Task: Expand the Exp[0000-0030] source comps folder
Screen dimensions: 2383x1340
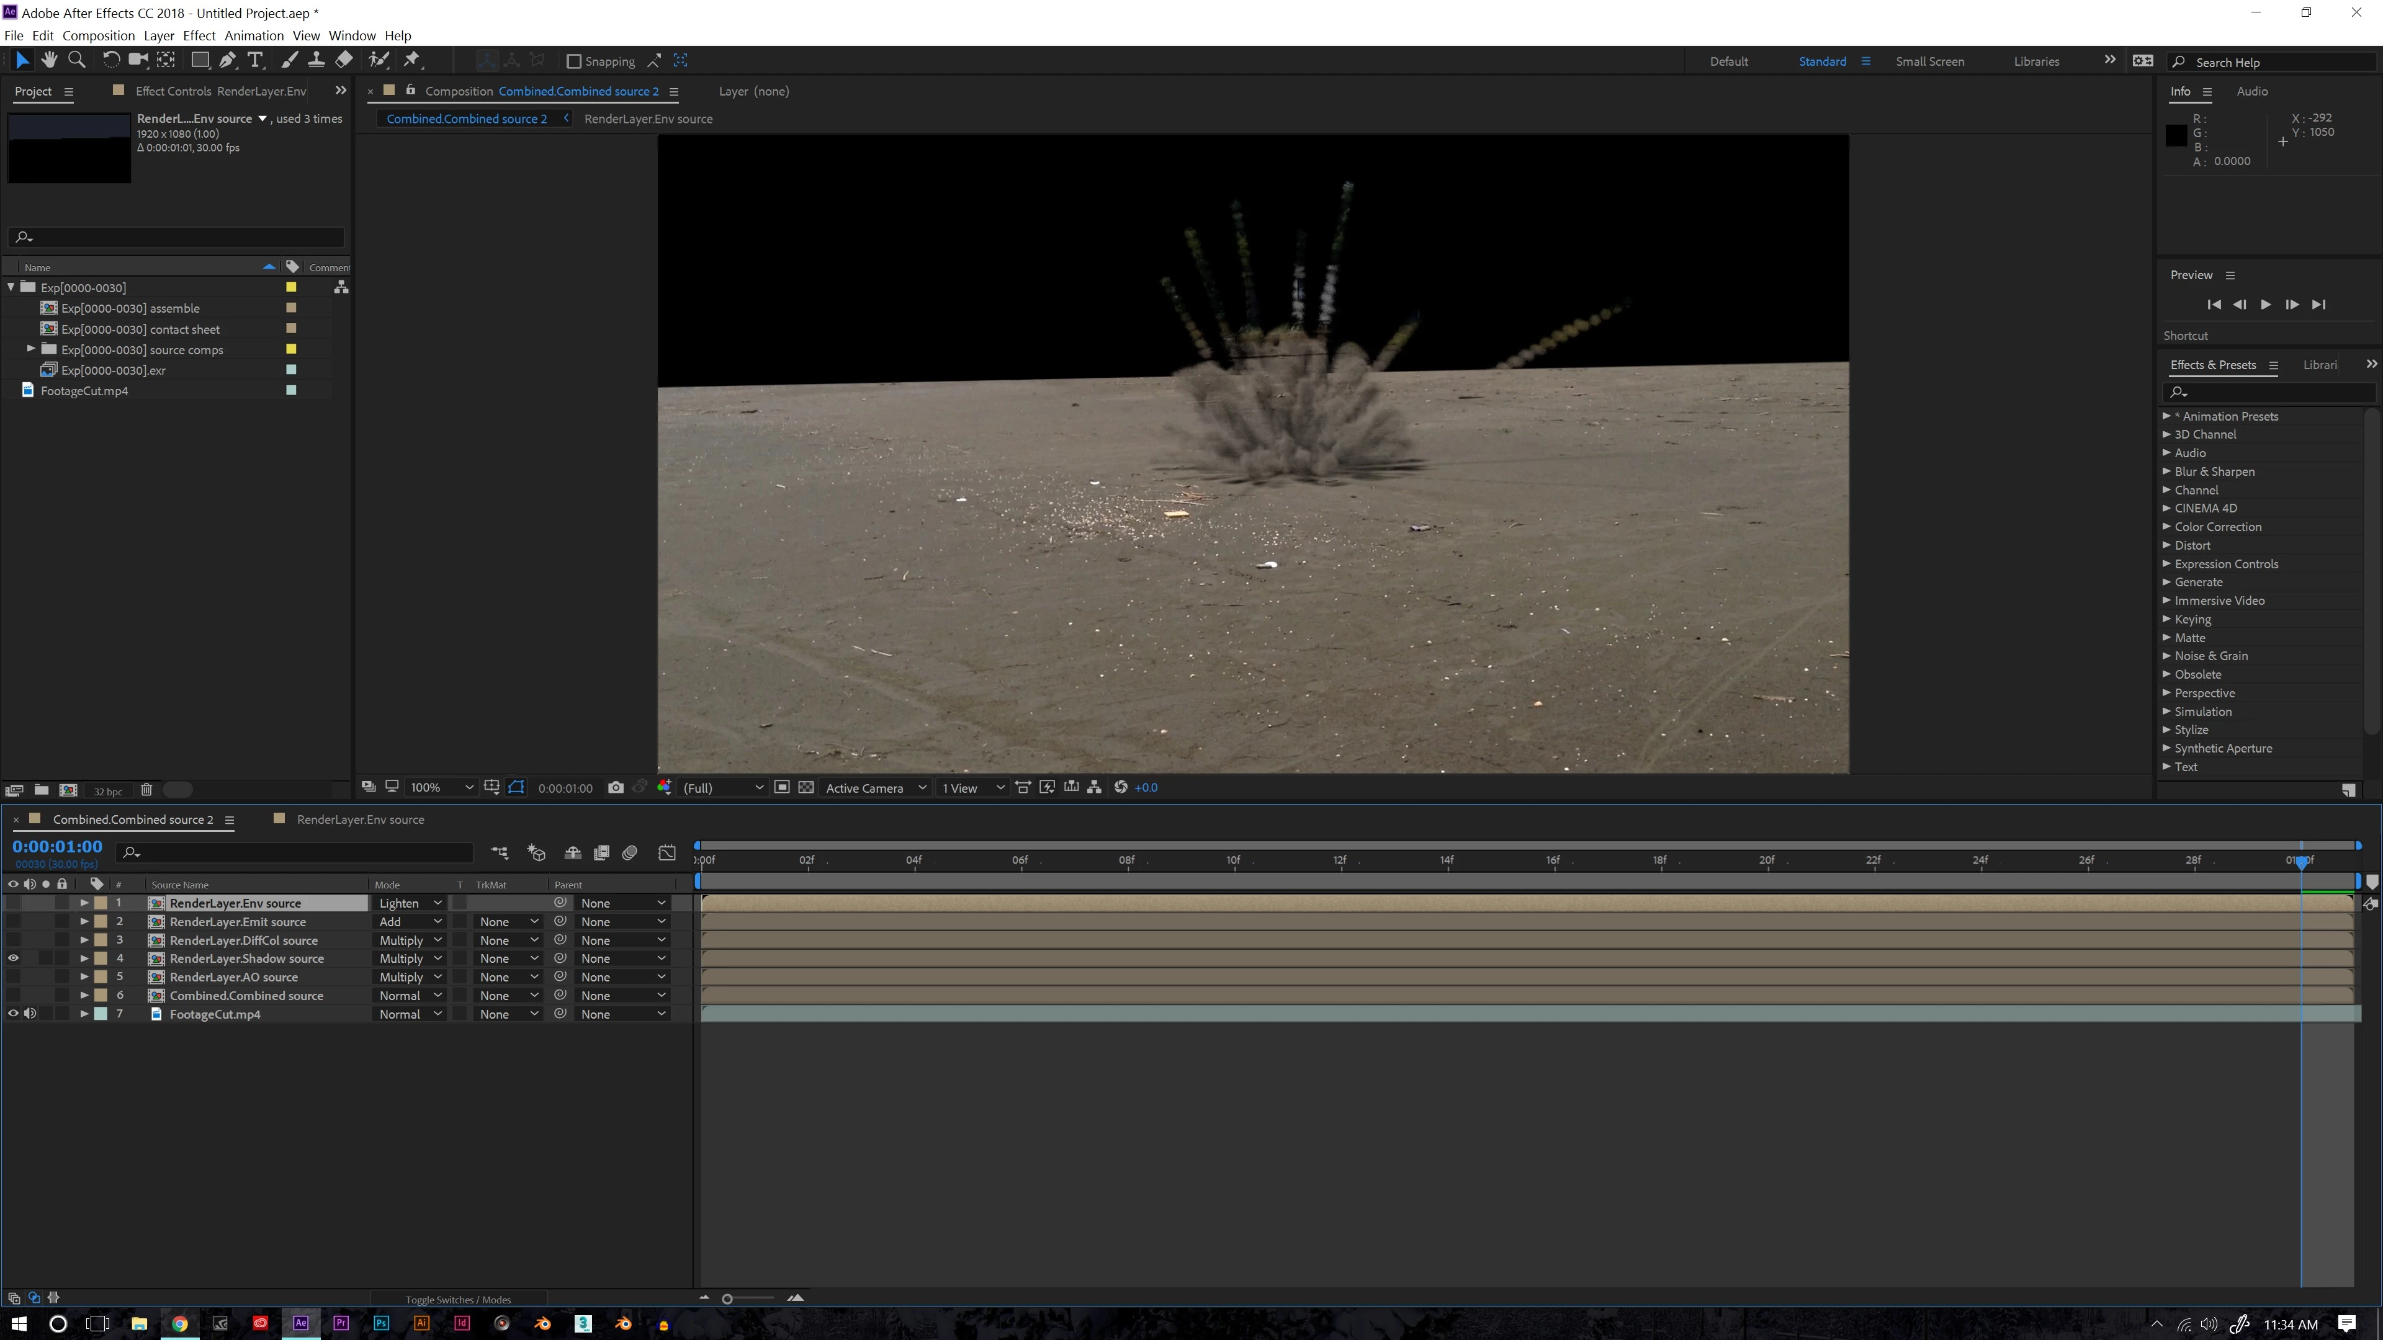Action: click(30, 349)
